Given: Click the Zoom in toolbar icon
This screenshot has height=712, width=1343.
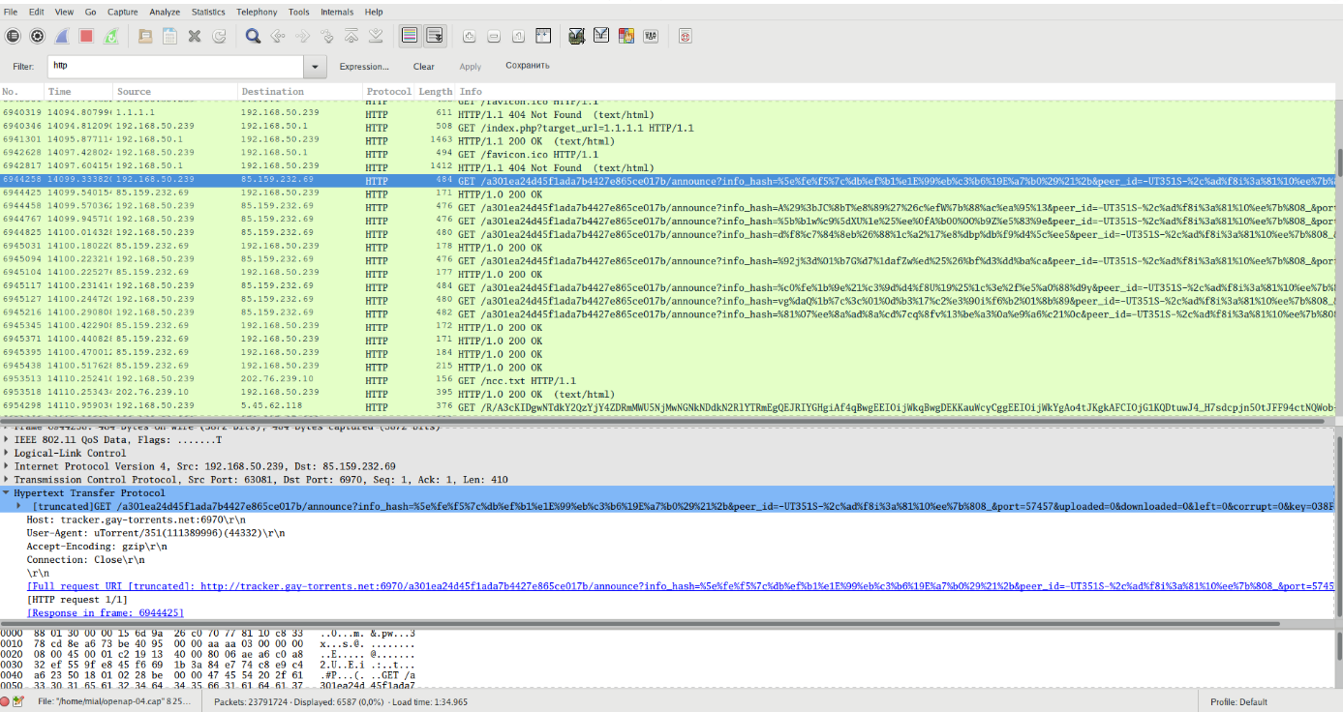Looking at the screenshot, I should 470,36.
